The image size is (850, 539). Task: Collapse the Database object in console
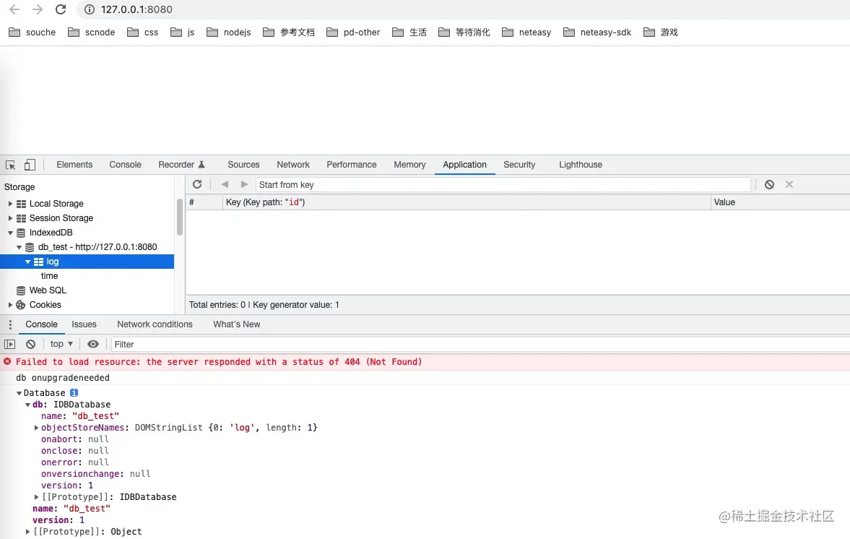(x=19, y=393)
